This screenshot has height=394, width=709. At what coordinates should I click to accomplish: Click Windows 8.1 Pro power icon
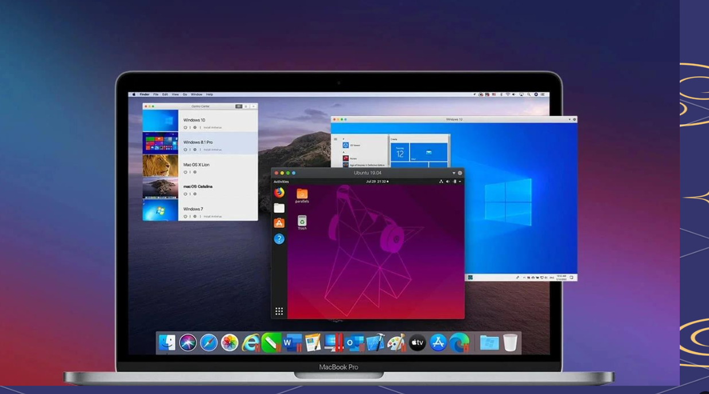coord(185,149)
